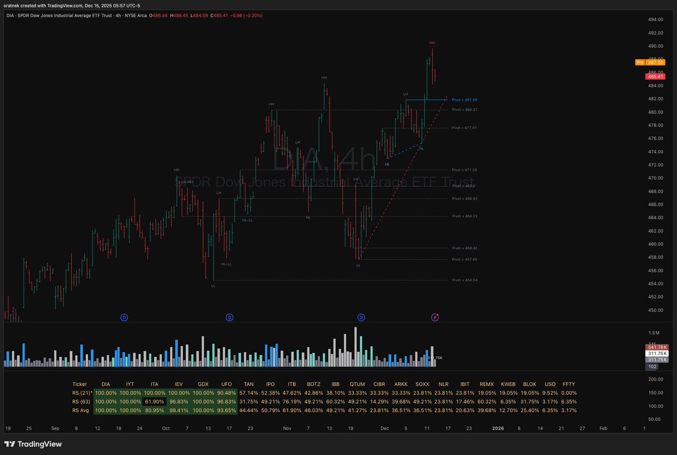Click the dividend D marker in mid-September
The width and height of the screenshot is (677, 455).
124,317
